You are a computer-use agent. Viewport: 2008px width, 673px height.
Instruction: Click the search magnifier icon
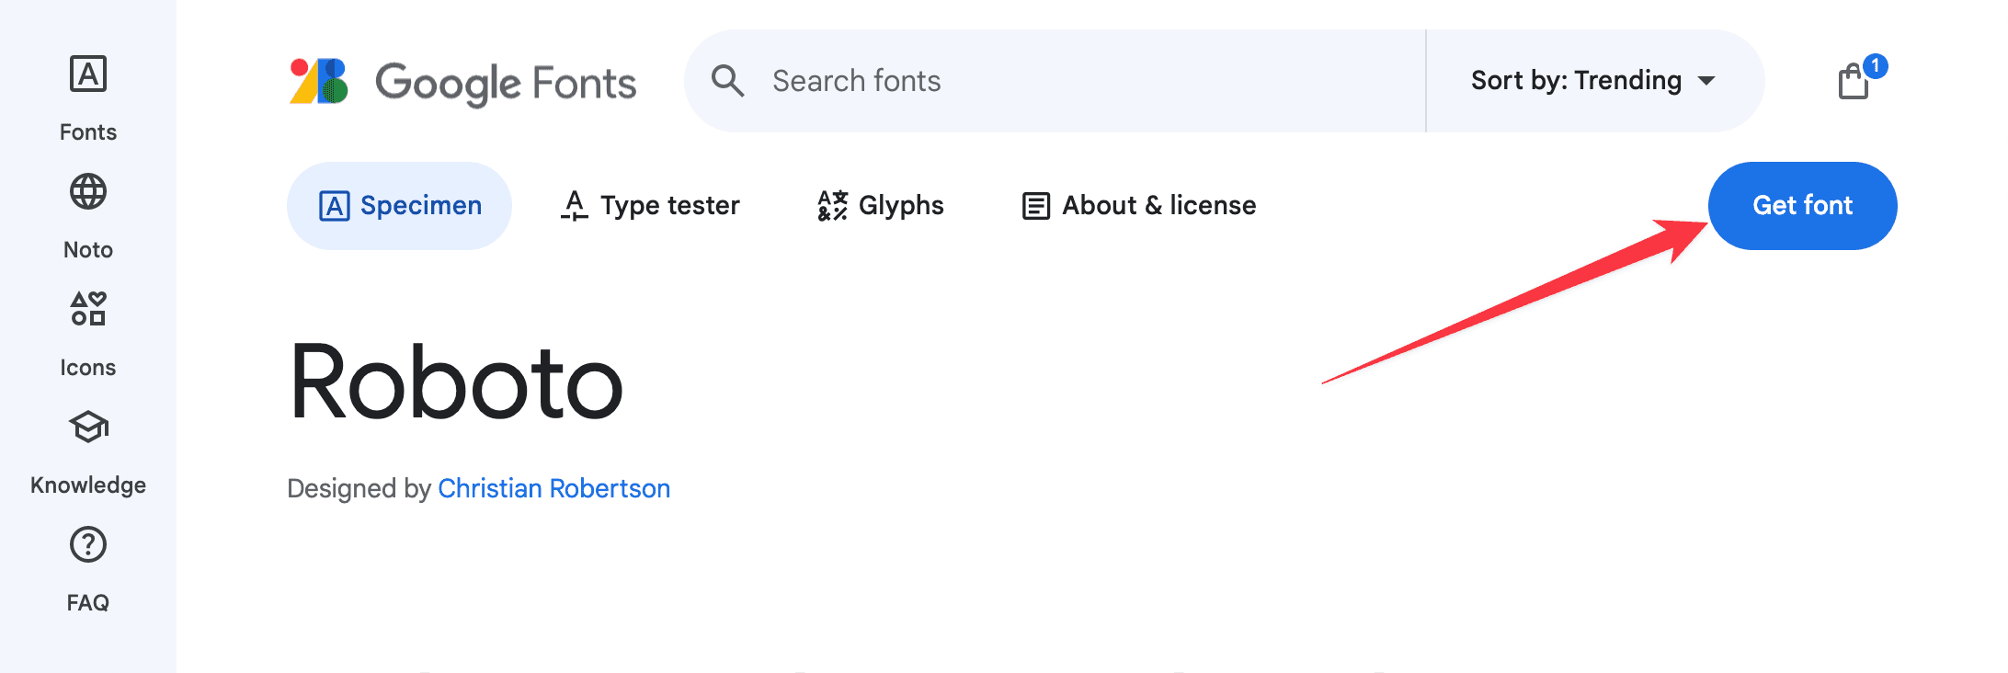[x=727, y=81]
